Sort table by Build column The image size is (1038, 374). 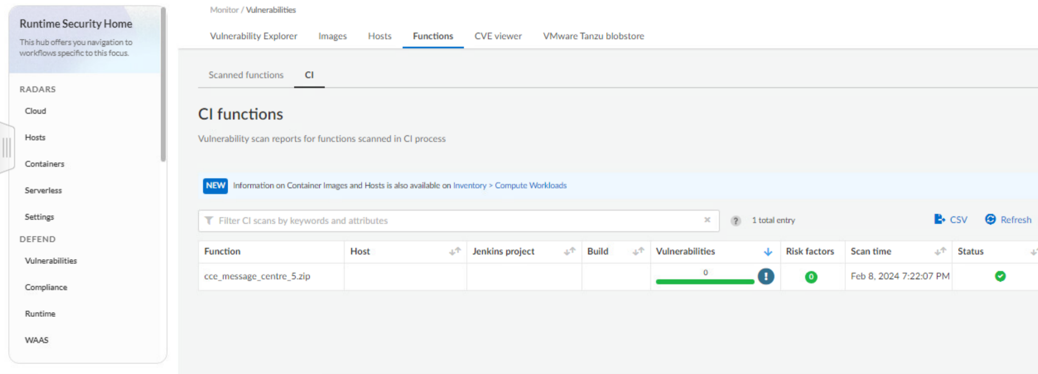point(638,251)
